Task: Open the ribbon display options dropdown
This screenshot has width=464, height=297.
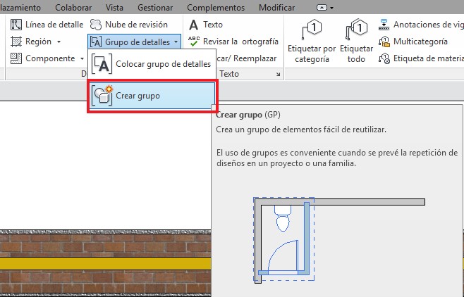Action: tap(325, 6)
